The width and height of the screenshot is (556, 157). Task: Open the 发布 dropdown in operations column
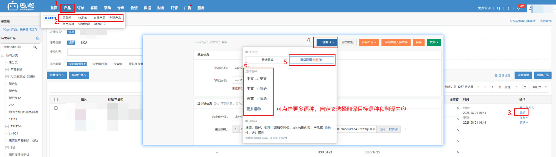524,118
